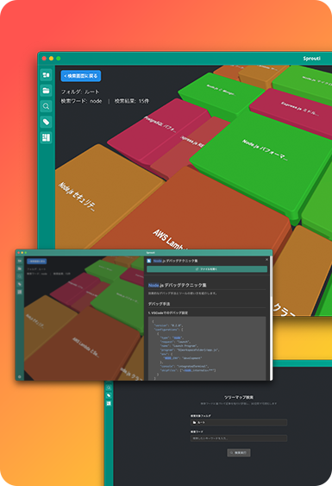Select the AWS Lambda とSe… tile in middle window

[84, 345]
